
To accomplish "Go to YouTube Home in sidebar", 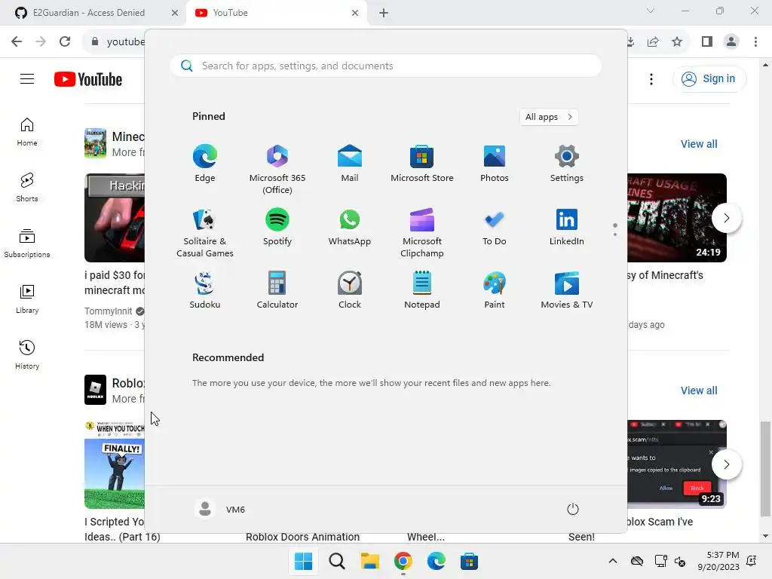I will pos(27,132).
